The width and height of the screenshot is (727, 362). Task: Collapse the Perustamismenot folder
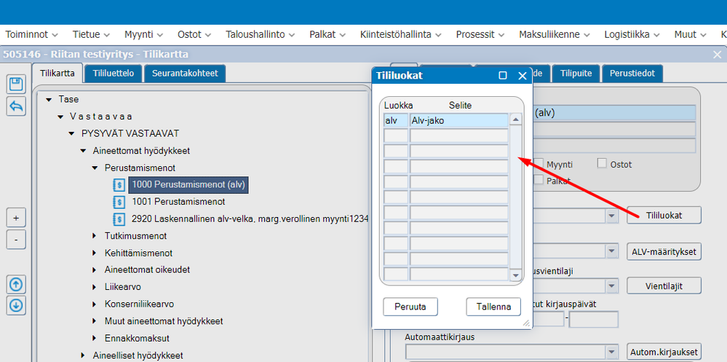[x=95, y=168]
